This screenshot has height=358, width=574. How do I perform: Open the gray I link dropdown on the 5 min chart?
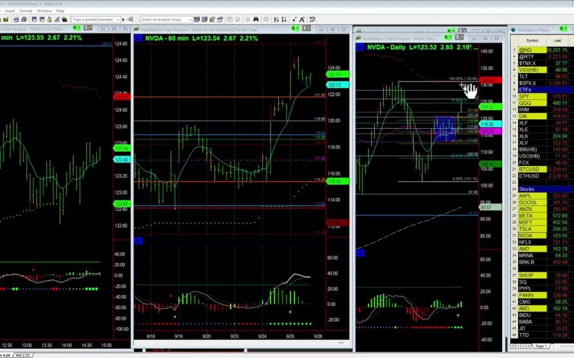click(x=88, y=28)
